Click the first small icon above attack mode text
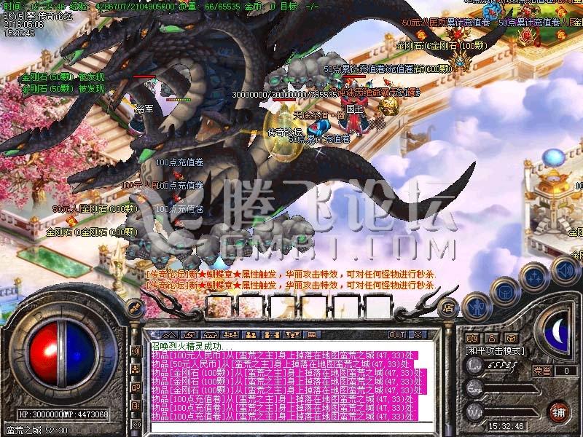The height and width of the screenshot is (437, 583). [472, 339]
